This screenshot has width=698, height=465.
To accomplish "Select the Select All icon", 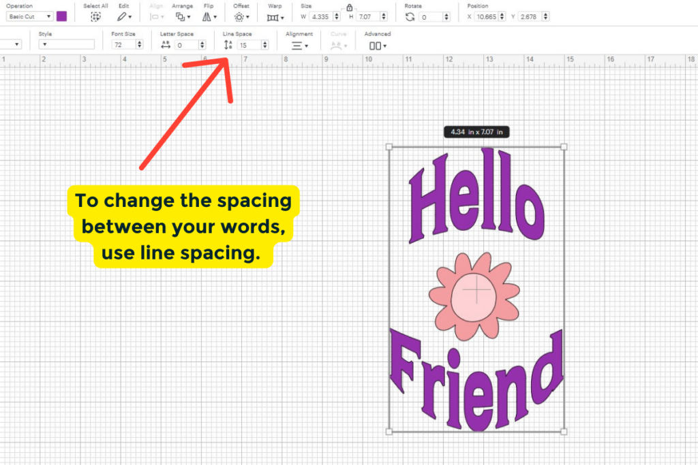I will click(x=95, y=16).
